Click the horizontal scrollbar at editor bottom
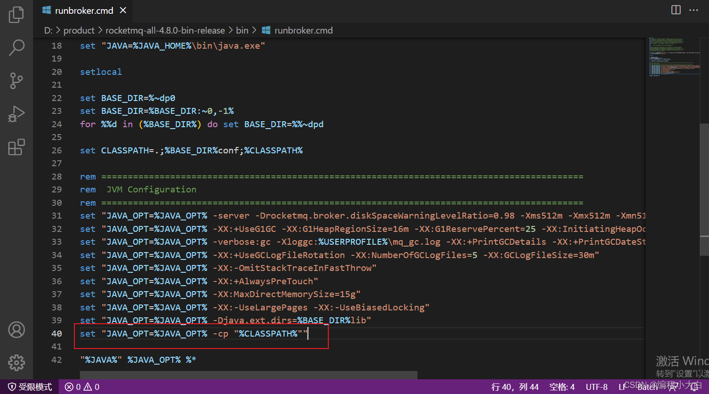The width and height of the screenshot is (709, 394). 248,375
